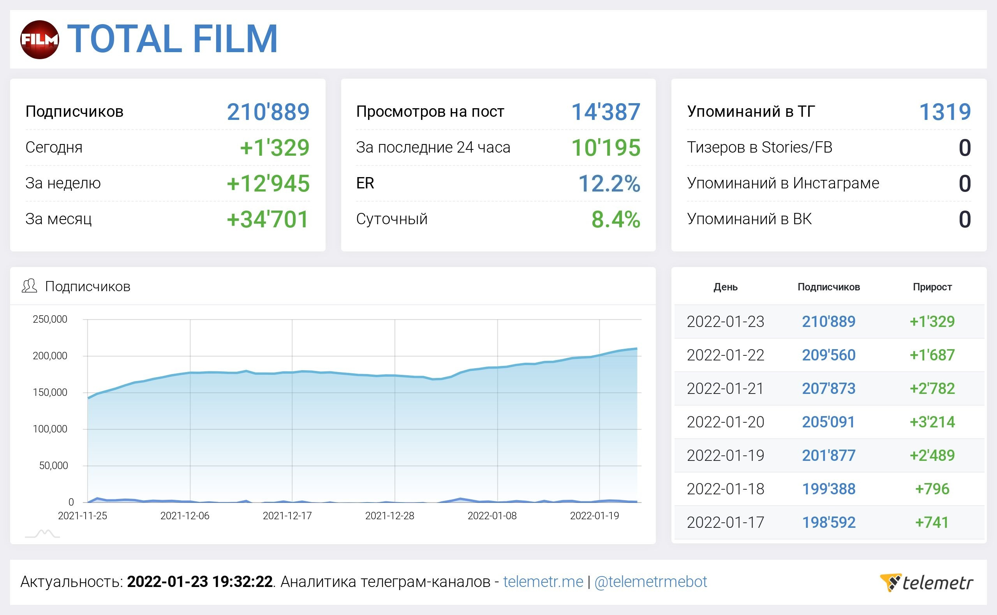The height and width of the screenshot is (615, 997).
Task: Click the 207'873 subscriber count cell
Action: 828,388
